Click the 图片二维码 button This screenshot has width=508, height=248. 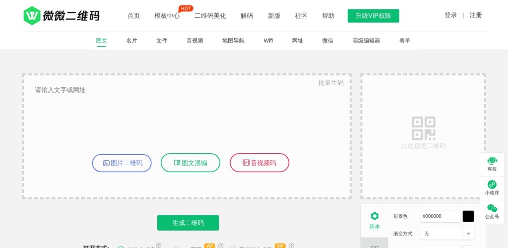pos(122,163)
